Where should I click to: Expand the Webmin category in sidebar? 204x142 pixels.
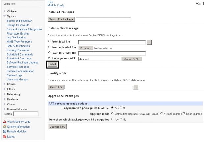tap(4, 11)
